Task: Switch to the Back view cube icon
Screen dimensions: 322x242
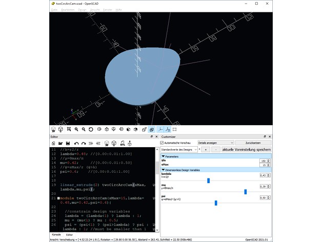Action: 135,129
